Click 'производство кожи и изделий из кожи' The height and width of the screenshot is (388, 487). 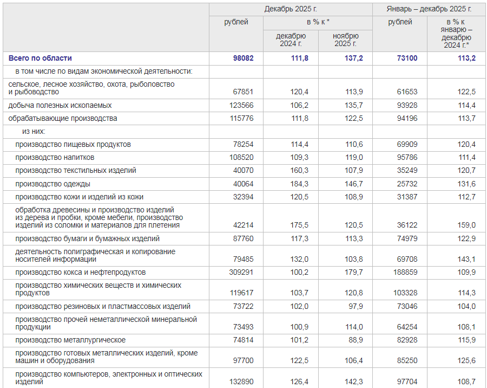80,197
